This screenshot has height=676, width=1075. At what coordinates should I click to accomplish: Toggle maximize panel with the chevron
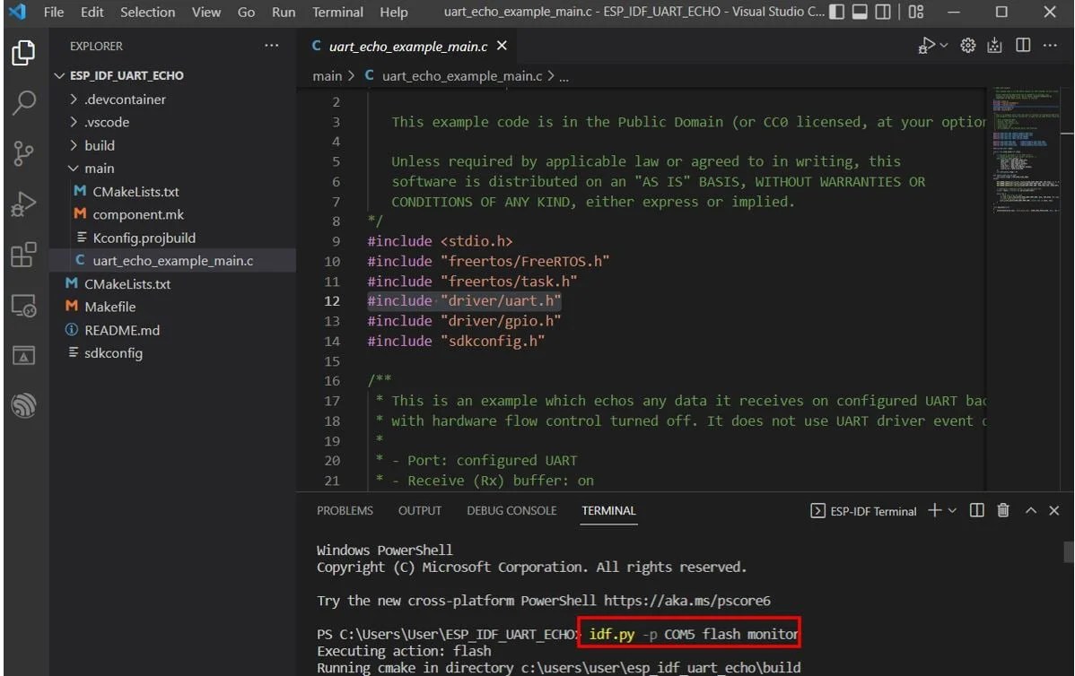coord(1030,510)
